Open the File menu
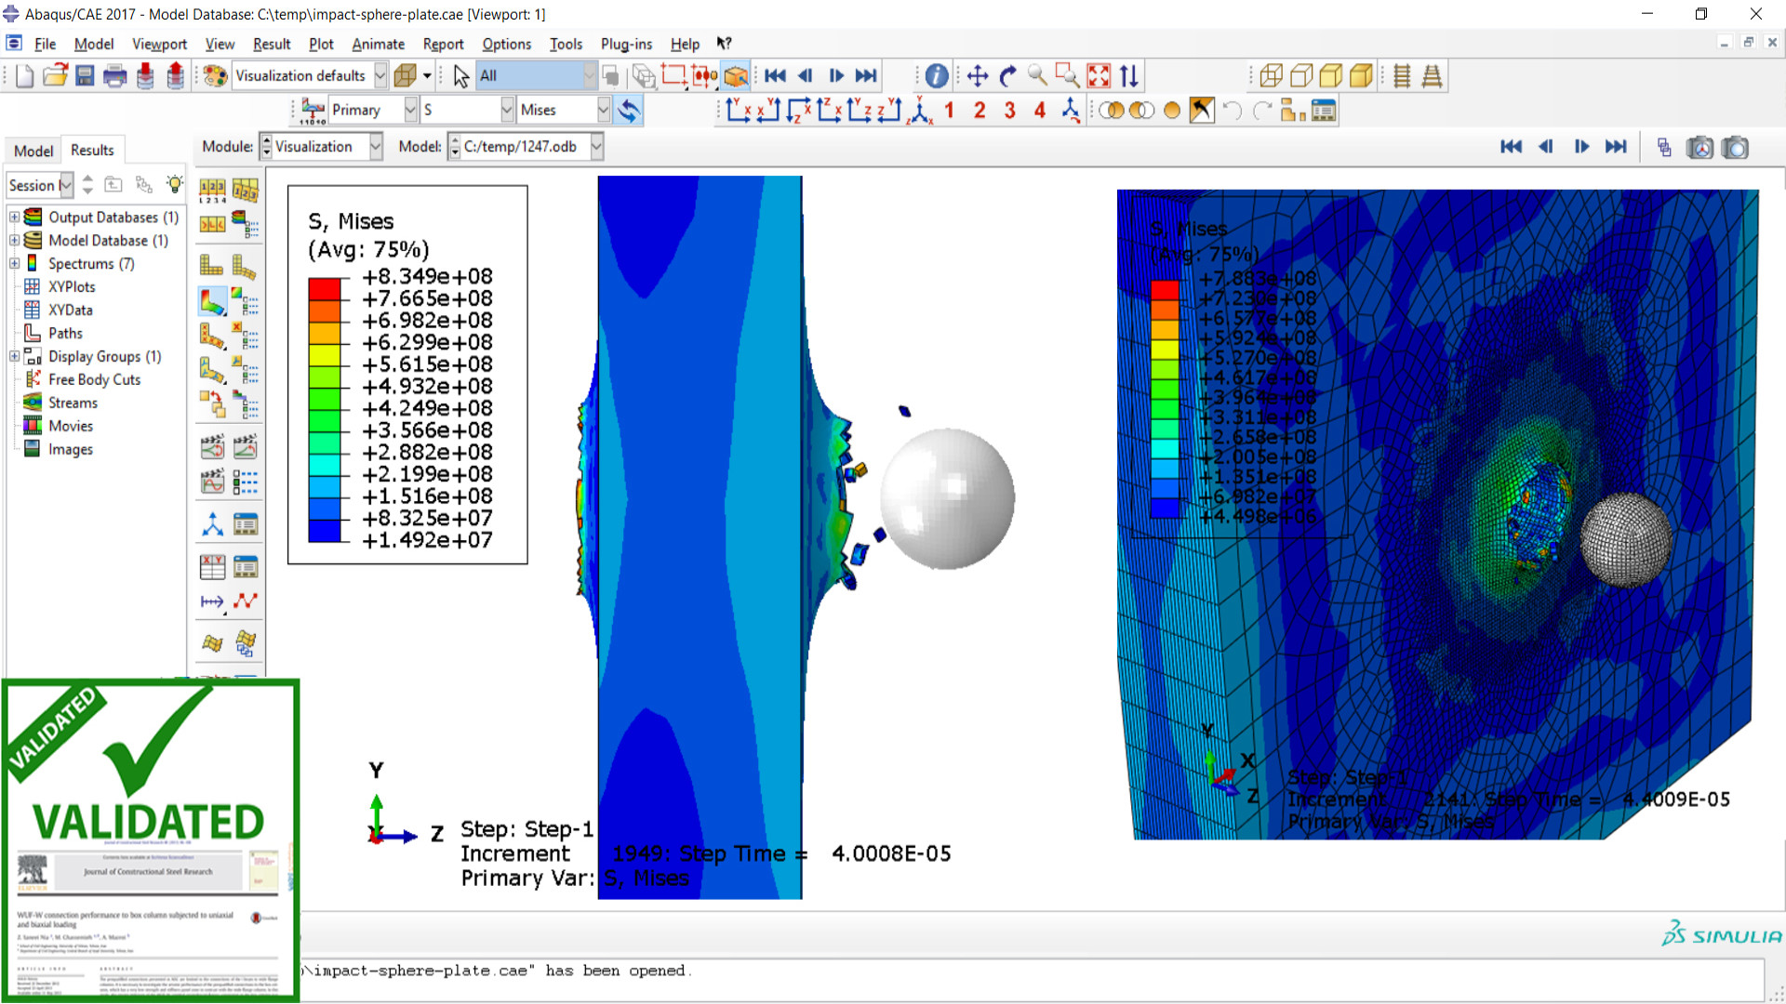This screenshot has height=1004, width=1786. 45,44
